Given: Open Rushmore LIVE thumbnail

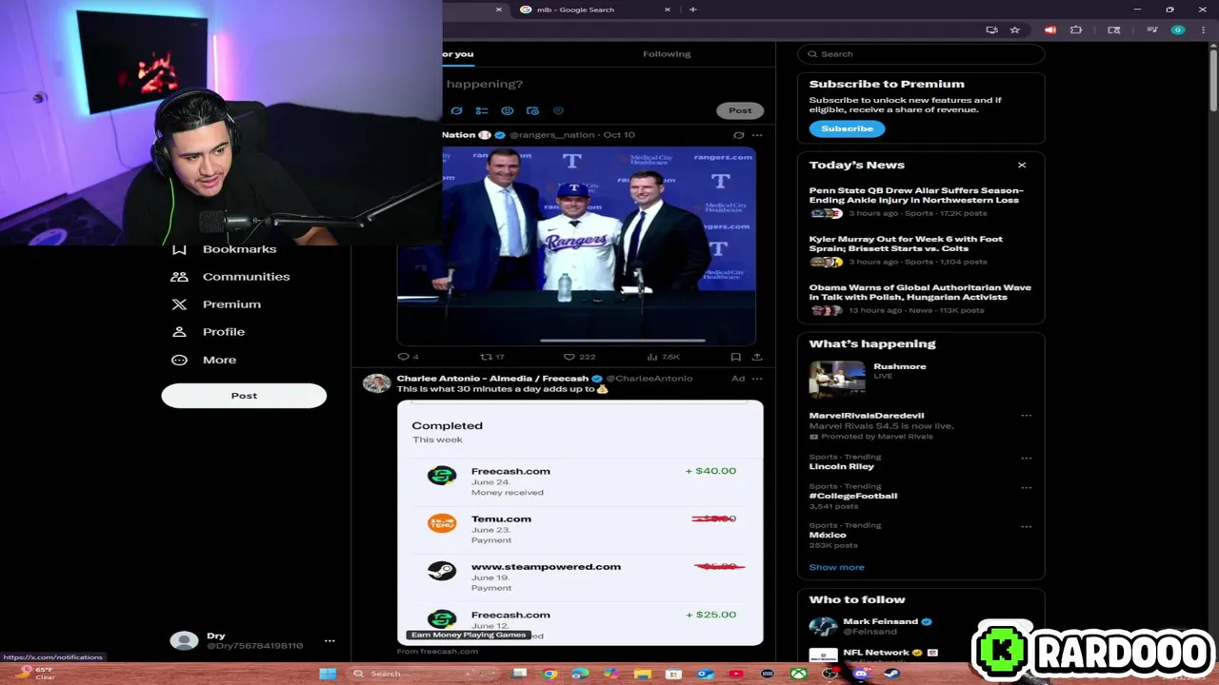Looking at the screenshot, I should click(x=837, y=379).
